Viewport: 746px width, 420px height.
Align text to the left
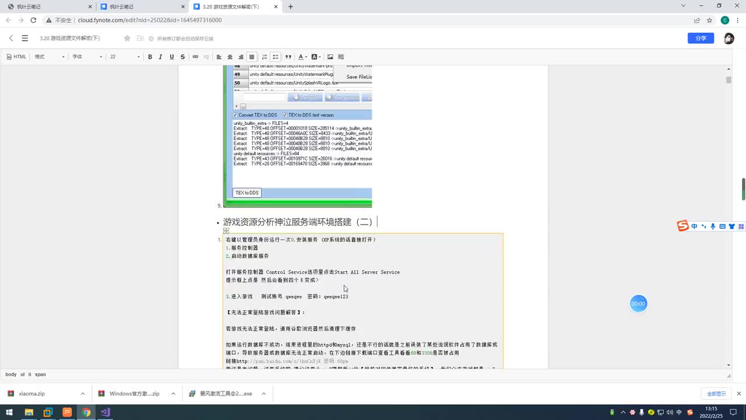pos(219,57)
